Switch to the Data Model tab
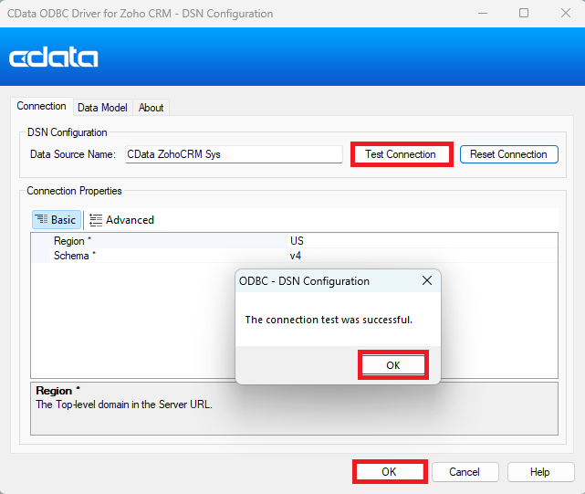 pyautogui.click(x=102, y=108)
